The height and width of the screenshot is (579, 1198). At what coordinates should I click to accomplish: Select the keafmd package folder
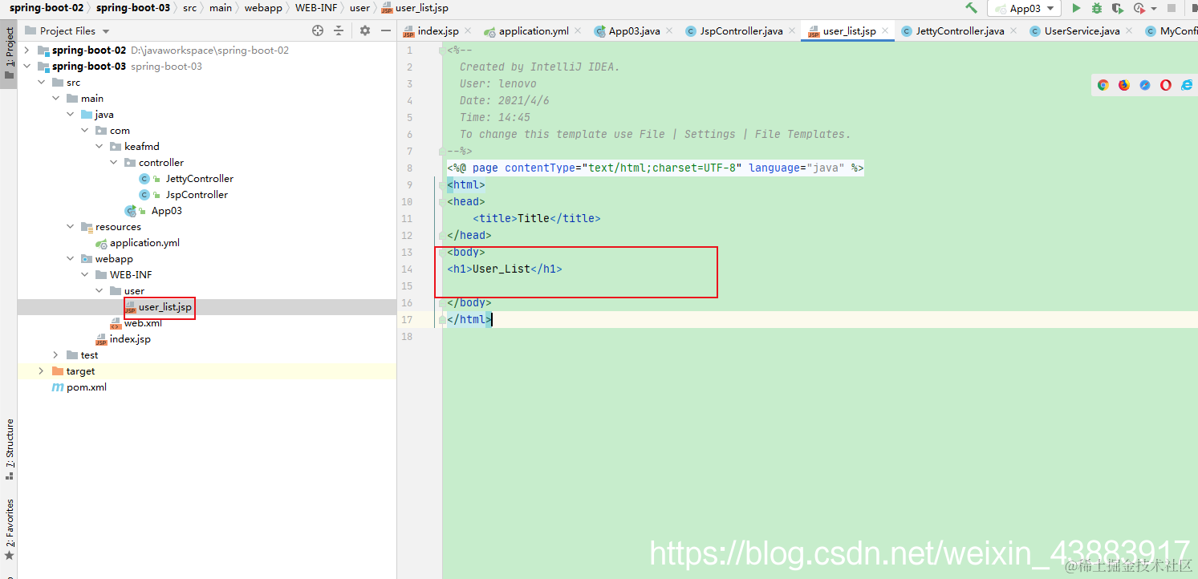pos(142,146)
